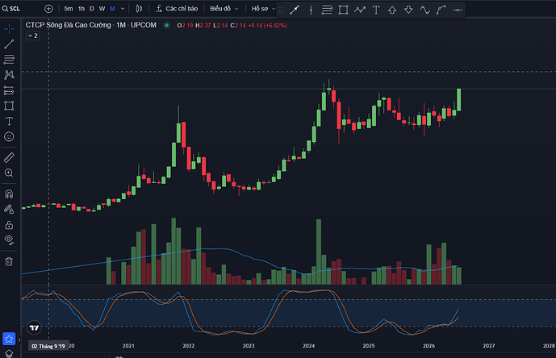Viewport: 556px width, 358px height.
Task: Open Các chỉ báo indicators
Action: (177, 9)
